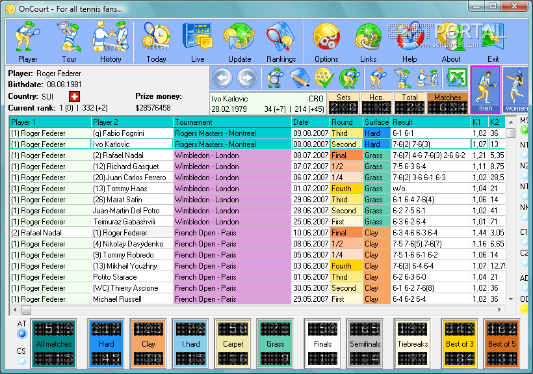Filter by the All matches panel

click(x=54, y=343)
